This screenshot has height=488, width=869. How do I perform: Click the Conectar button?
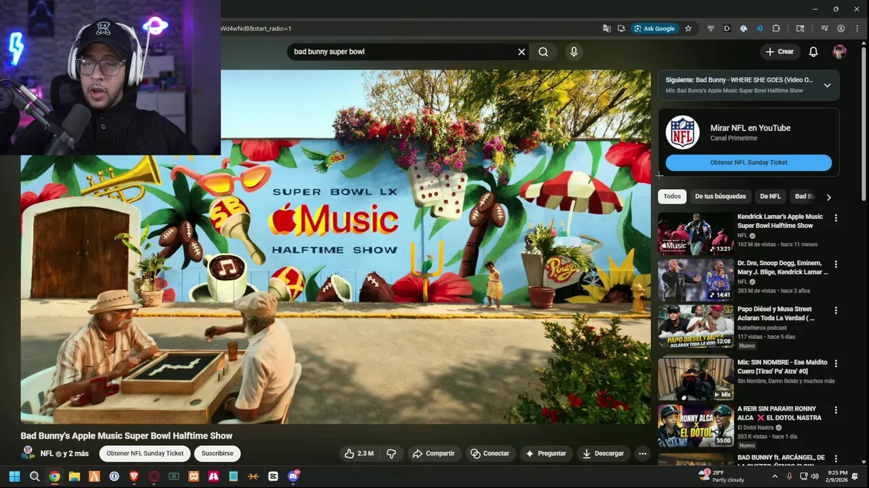tap(489, 453)
